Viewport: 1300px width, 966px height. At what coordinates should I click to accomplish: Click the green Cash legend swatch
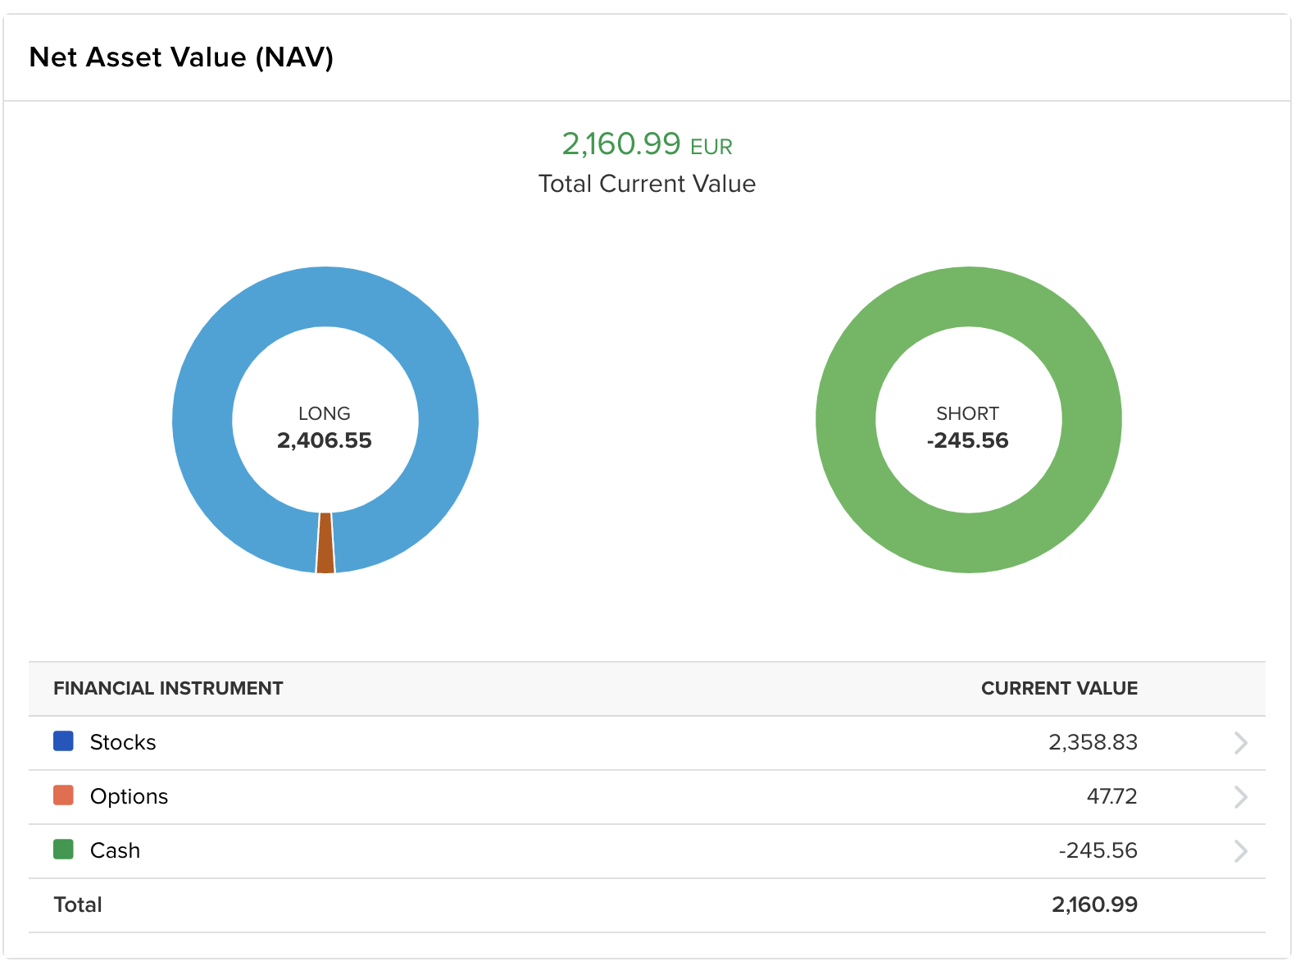click(63, 850)
